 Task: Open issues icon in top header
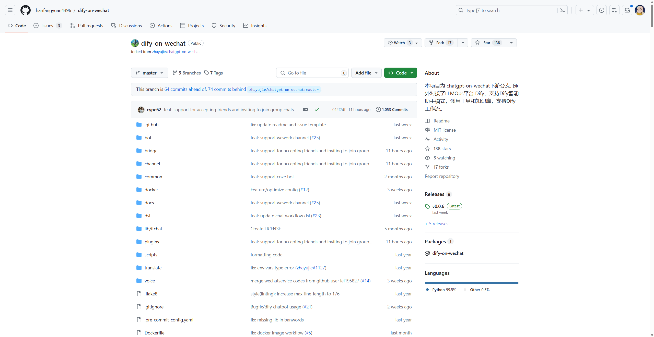coord(602,10)
